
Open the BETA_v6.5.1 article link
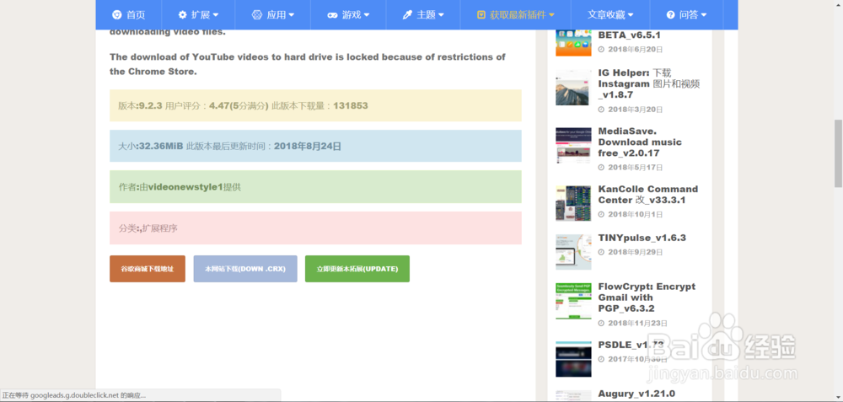pyautogui.click(x=629, y=35)
